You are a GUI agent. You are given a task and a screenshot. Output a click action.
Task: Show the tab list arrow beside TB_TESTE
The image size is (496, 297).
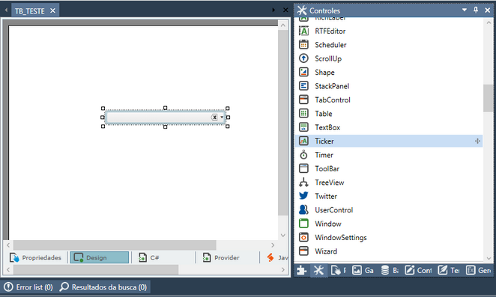point(273,10)
